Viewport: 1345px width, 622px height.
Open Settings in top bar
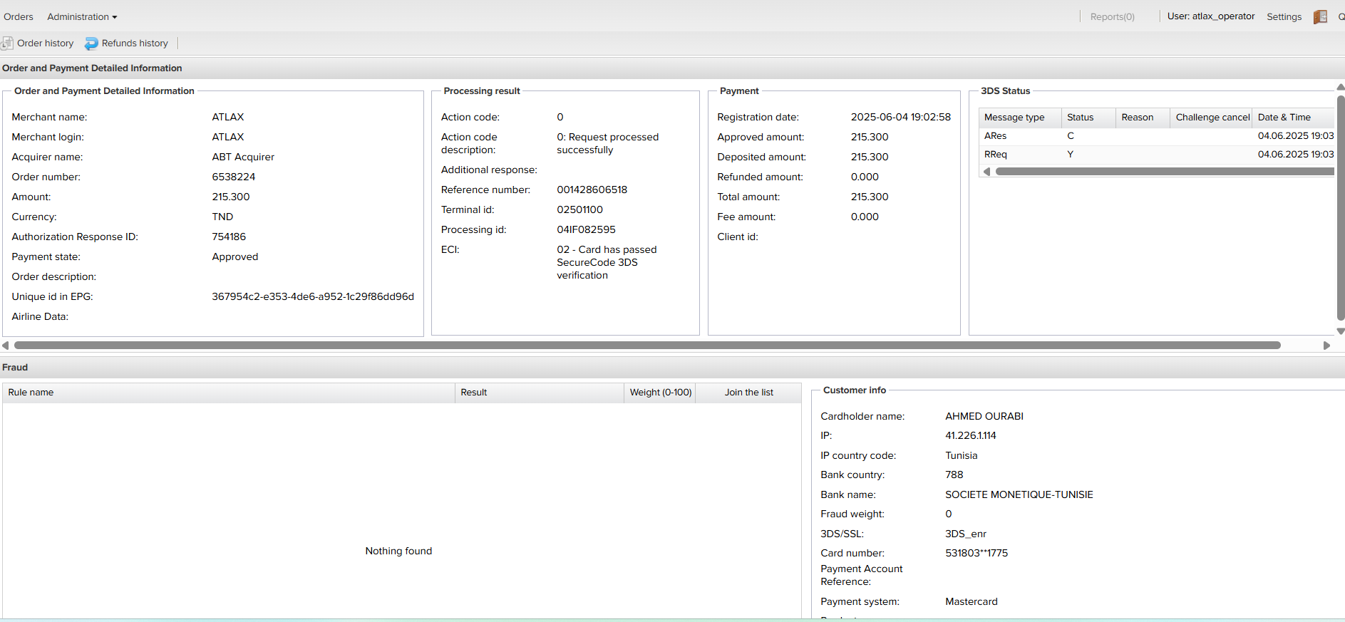click(1284, 16)
